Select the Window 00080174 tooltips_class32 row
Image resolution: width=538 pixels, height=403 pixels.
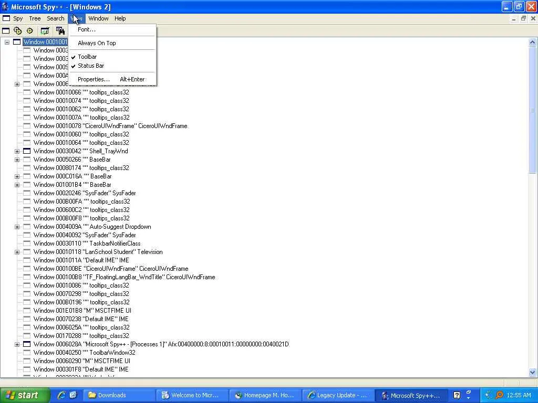coord(81,168)
